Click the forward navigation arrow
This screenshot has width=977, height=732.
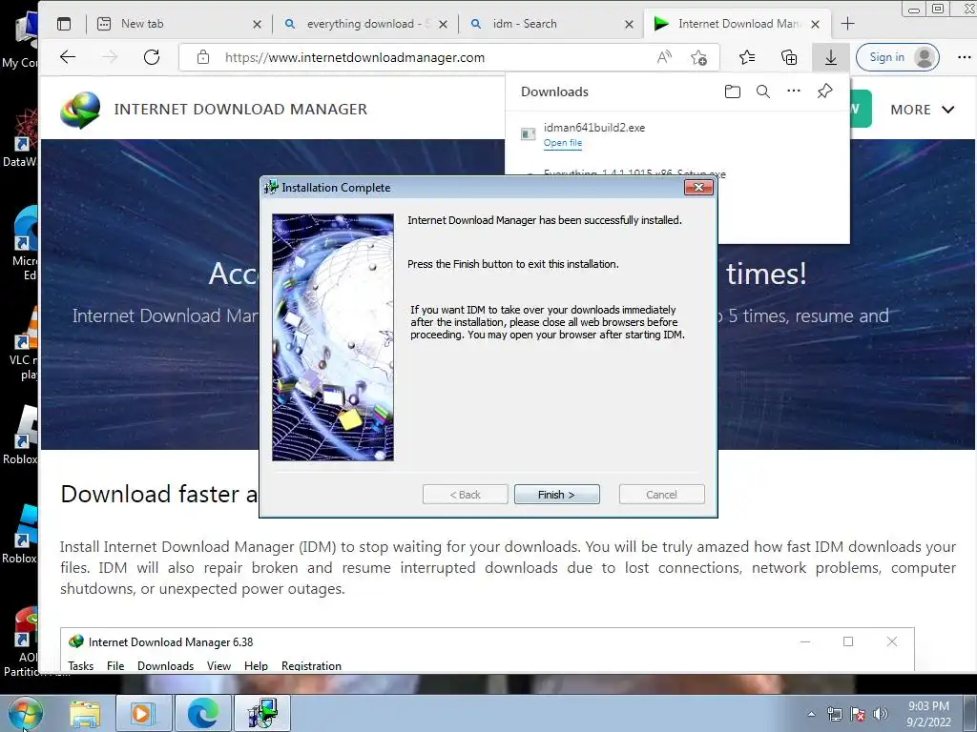[110, 57]
